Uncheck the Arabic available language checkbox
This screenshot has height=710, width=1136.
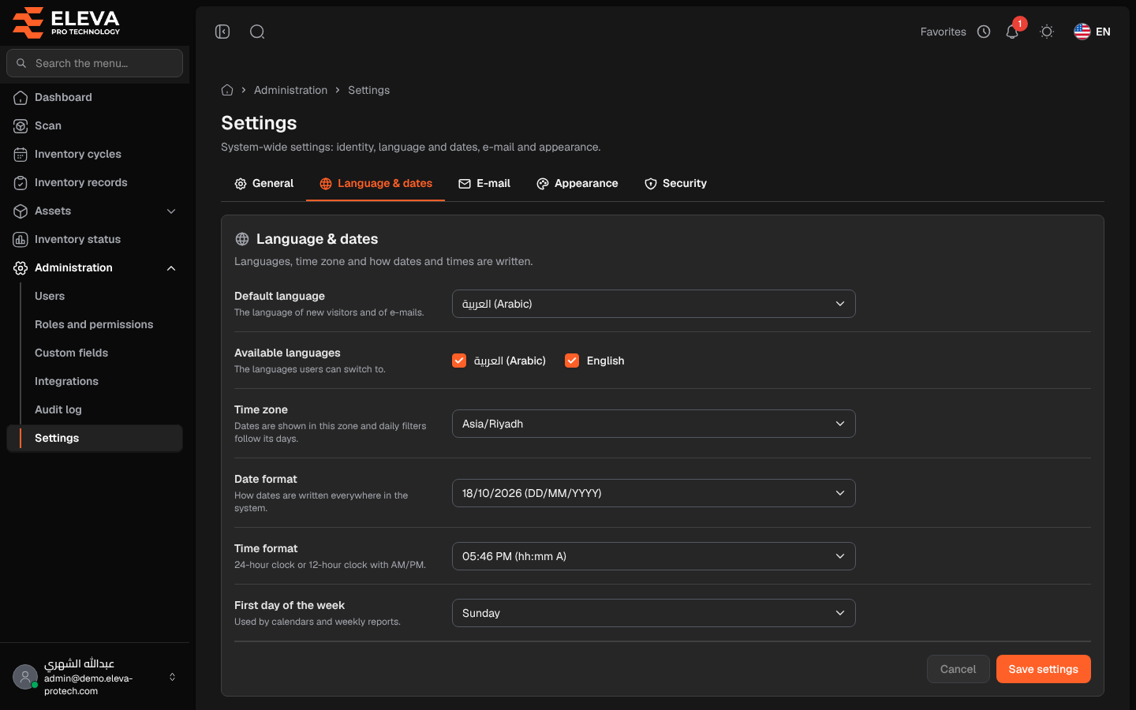[x=459, y=361]
